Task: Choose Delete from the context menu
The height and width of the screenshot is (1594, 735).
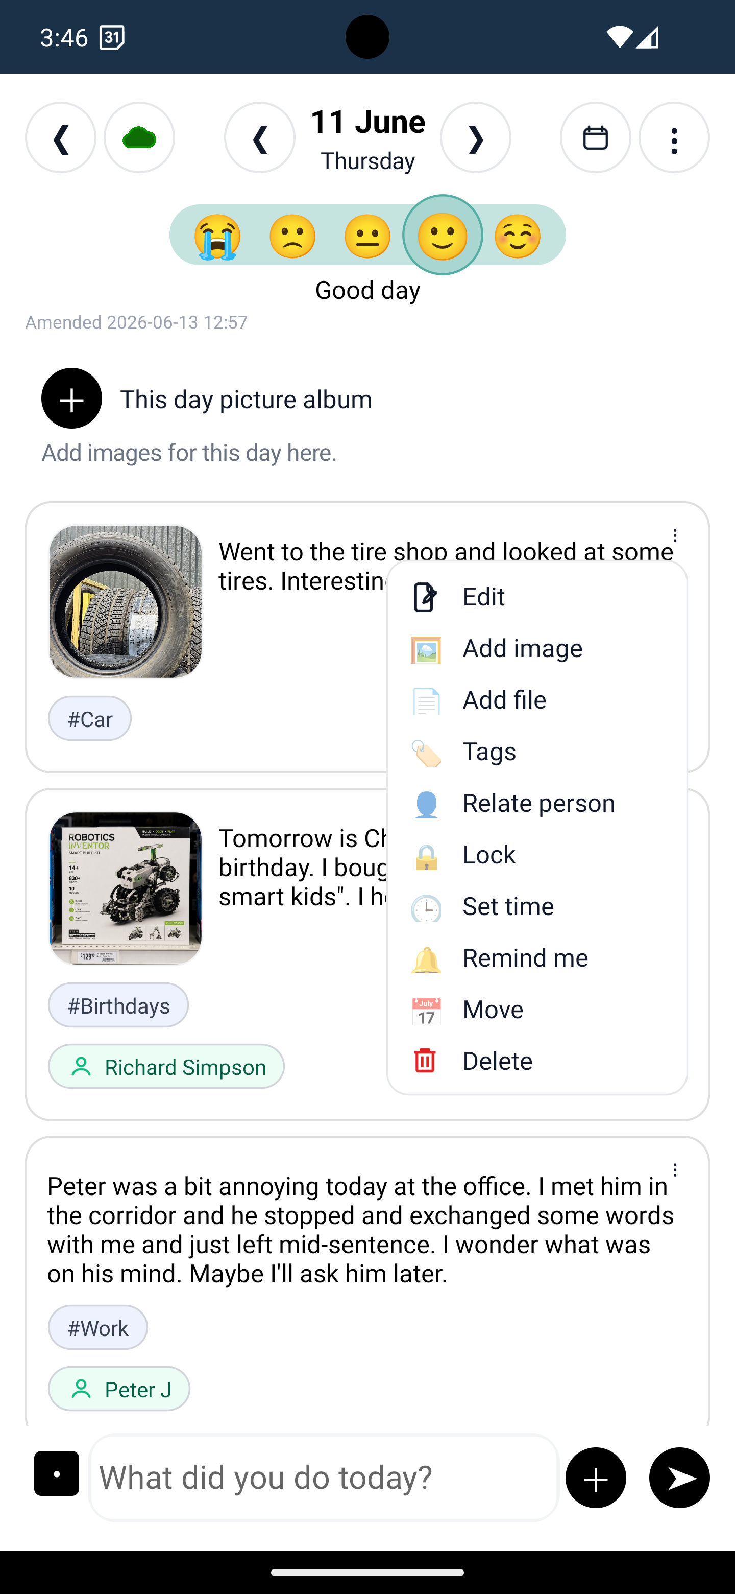Action: click(537, 1061)
